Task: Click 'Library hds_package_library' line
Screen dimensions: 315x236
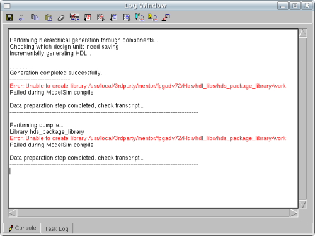Action: (47, 132)
